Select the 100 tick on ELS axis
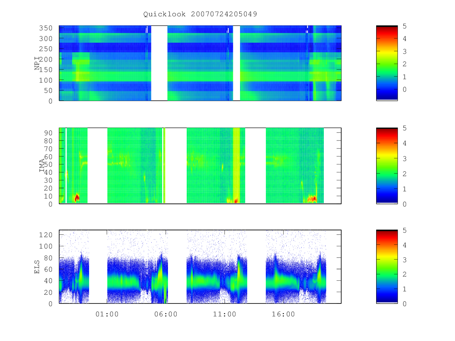Image resolution: width=455 pixels, height=341 pixels. [x=46, y=246]
